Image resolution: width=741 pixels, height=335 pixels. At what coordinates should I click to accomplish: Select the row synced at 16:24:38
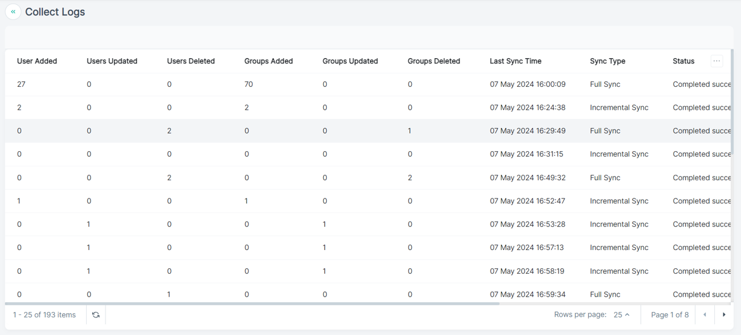pyautogui.click(x=368, y=107)
